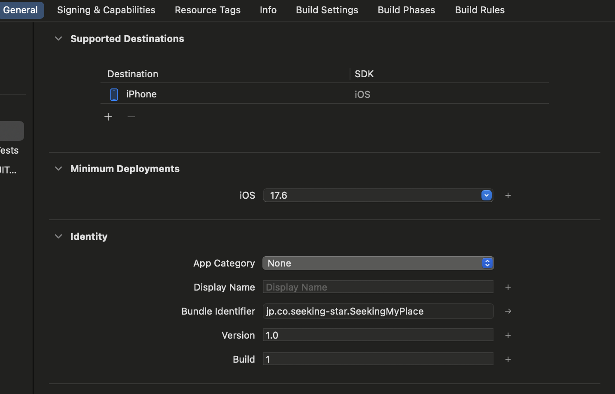Select the iPhone destination row

pyautogui.click(x=324, y=94)
